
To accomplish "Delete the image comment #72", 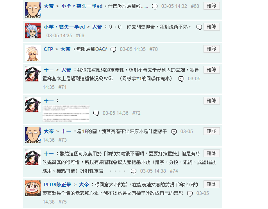I will [212, 101].
